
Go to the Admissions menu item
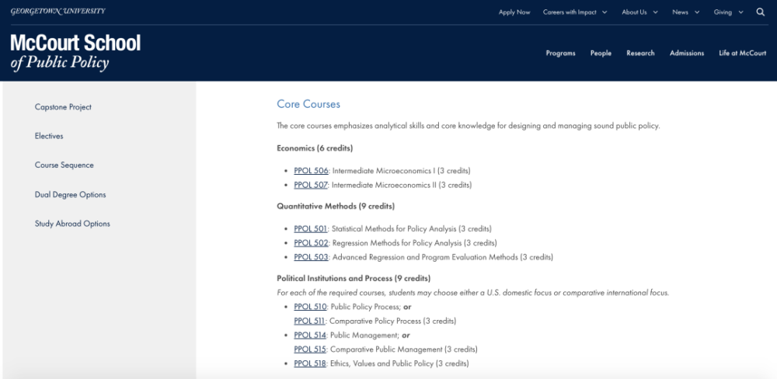click(687, 53)
